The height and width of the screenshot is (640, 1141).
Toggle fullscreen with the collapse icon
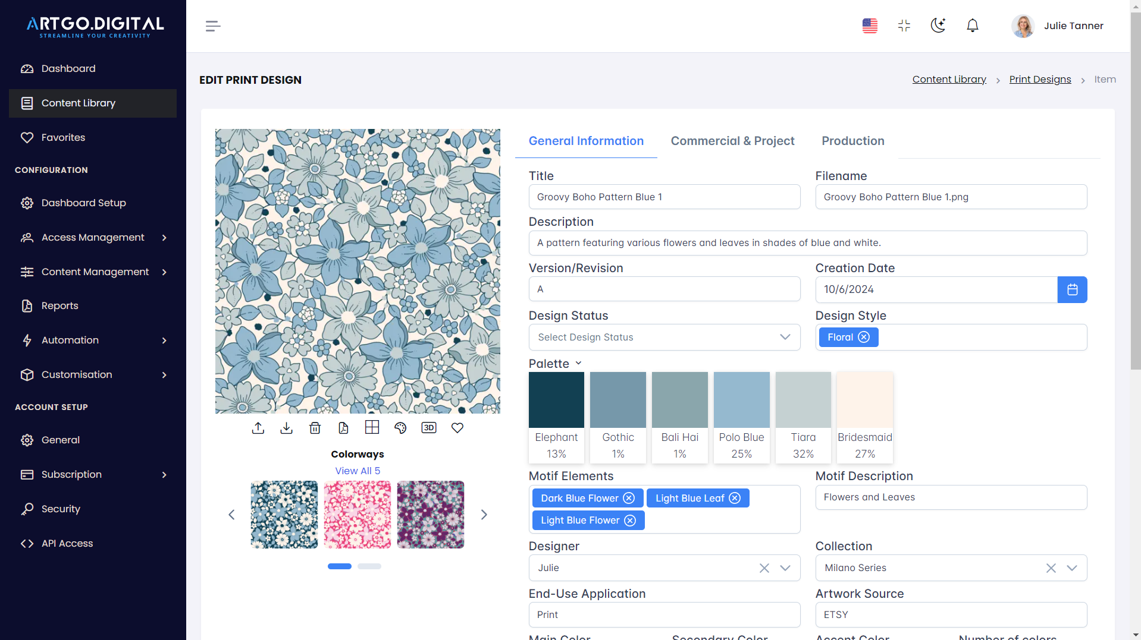(x=904, y=26)
